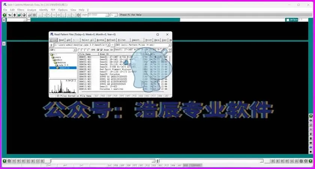This screenshot has width=315, height=169.
Task: Toggle the Scan ID checkbox in the dialog
Action: point(102,50)
